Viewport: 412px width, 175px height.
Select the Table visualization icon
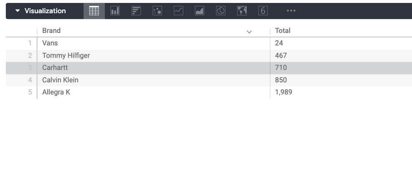pyautogui.click(x=94, y=11)
